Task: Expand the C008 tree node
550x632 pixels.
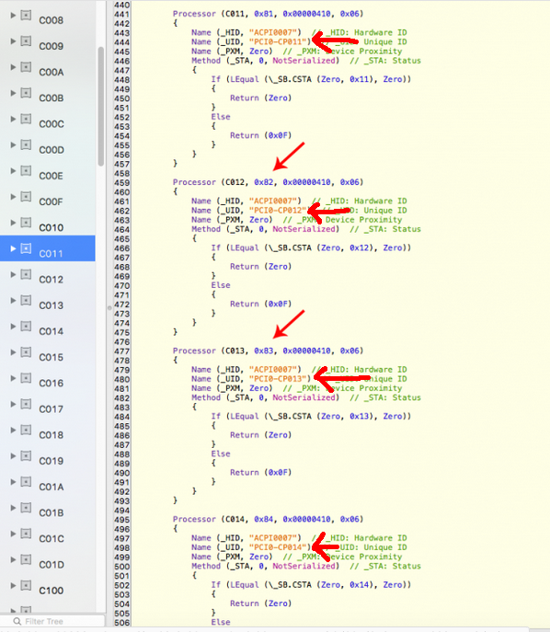Action: (x=13, y=16)
